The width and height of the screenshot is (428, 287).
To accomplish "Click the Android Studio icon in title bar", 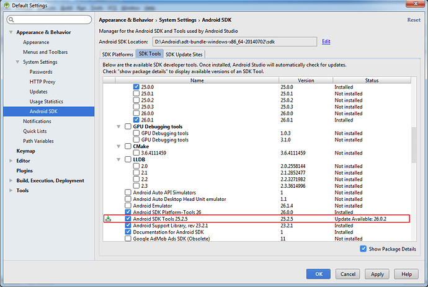I will 6,6.
